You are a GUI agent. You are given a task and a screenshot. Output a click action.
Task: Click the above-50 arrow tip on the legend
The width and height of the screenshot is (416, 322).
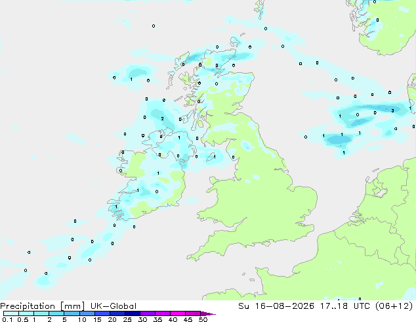pos(208,313)
